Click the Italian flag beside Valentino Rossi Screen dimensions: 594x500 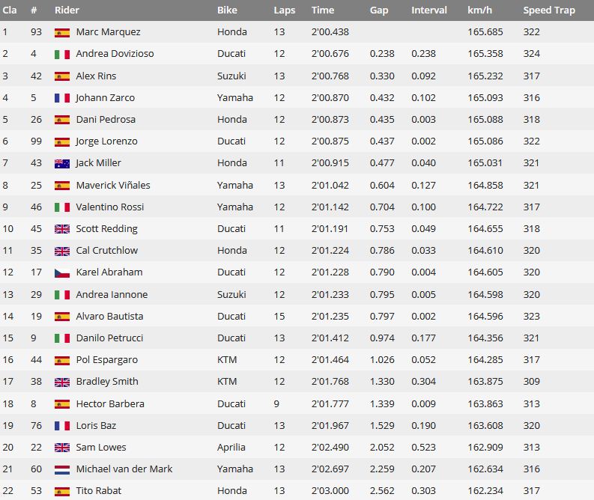[62, 207]
